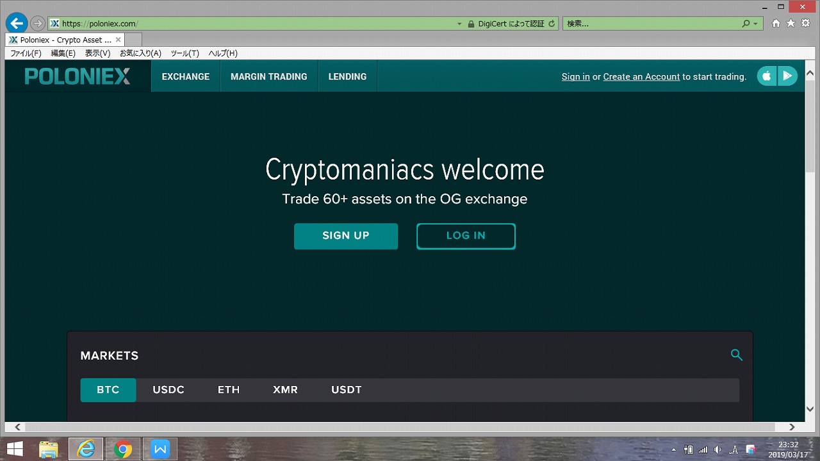Open the MARGIN TRADING menu item
The height and width of the screenshot is (461, 820).
coord(268,76)
